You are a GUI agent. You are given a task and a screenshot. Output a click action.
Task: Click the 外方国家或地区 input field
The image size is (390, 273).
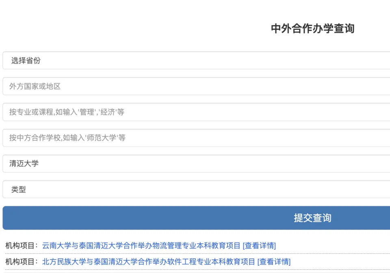click(x=196, y=86)
